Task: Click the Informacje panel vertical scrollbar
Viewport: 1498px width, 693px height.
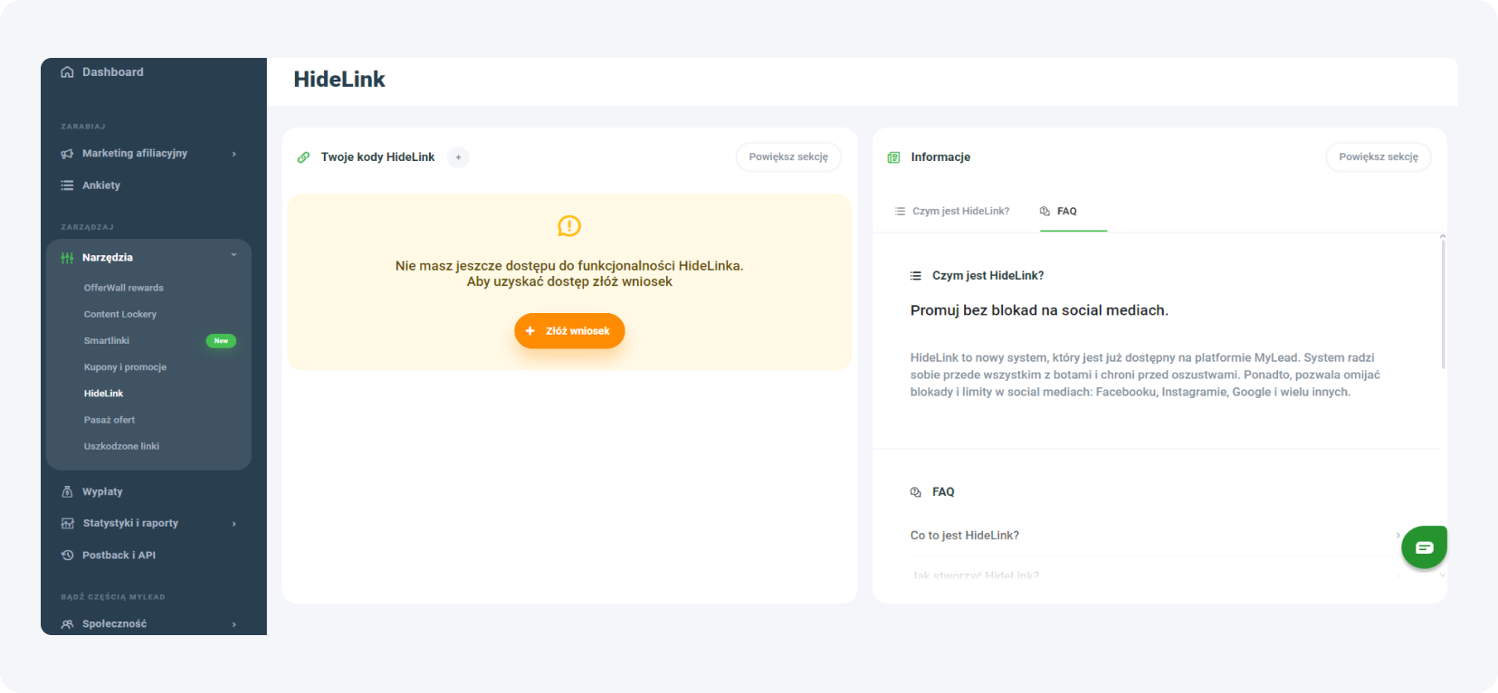Action: tap(1442, 303)
